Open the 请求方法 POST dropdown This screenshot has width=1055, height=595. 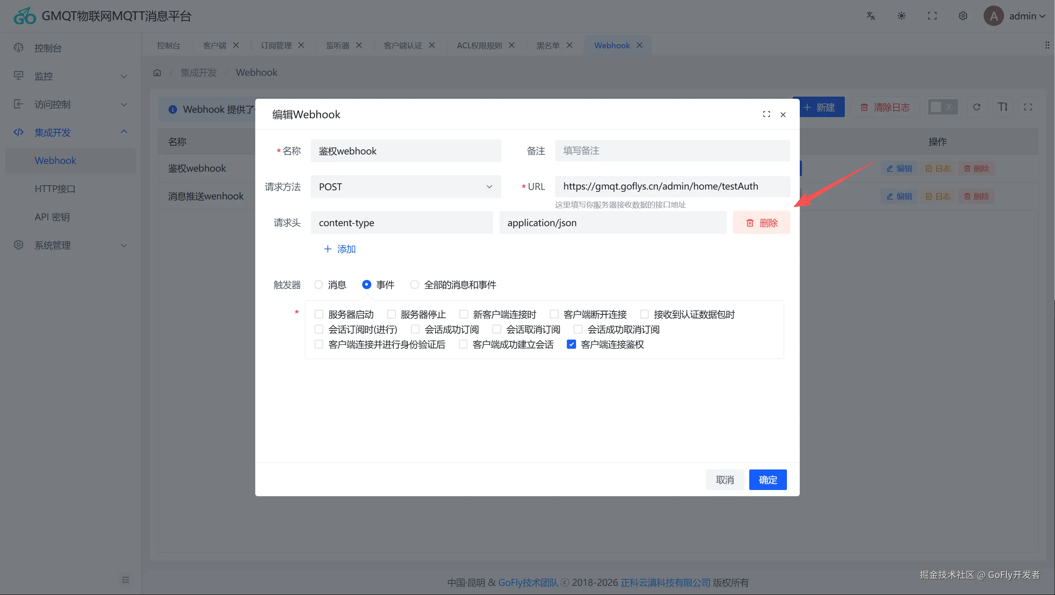tap(406, 187)
